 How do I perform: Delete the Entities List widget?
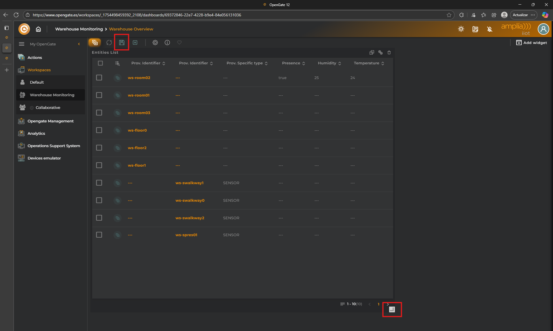click(389, 52)
